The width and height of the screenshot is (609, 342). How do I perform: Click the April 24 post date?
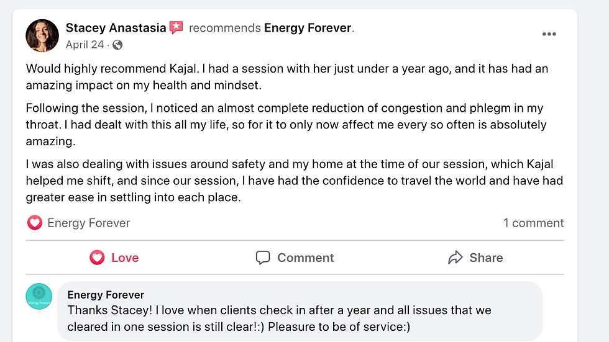coord(85,45)
